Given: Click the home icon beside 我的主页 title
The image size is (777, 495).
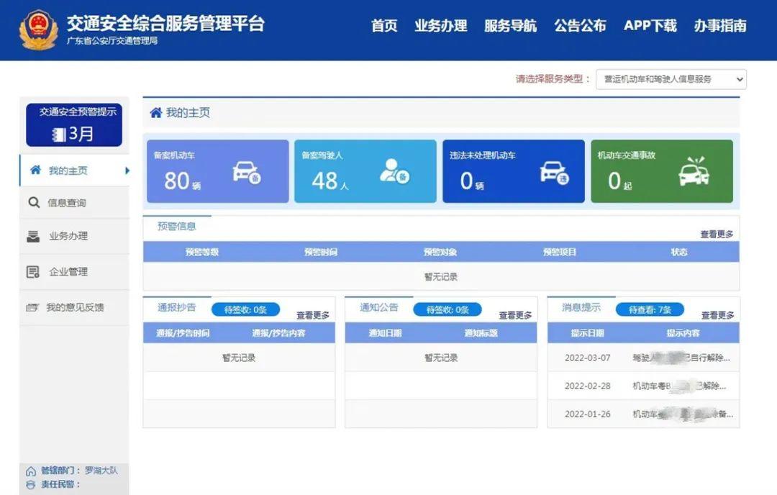Looking at the screenshot, I should point(155,113).
